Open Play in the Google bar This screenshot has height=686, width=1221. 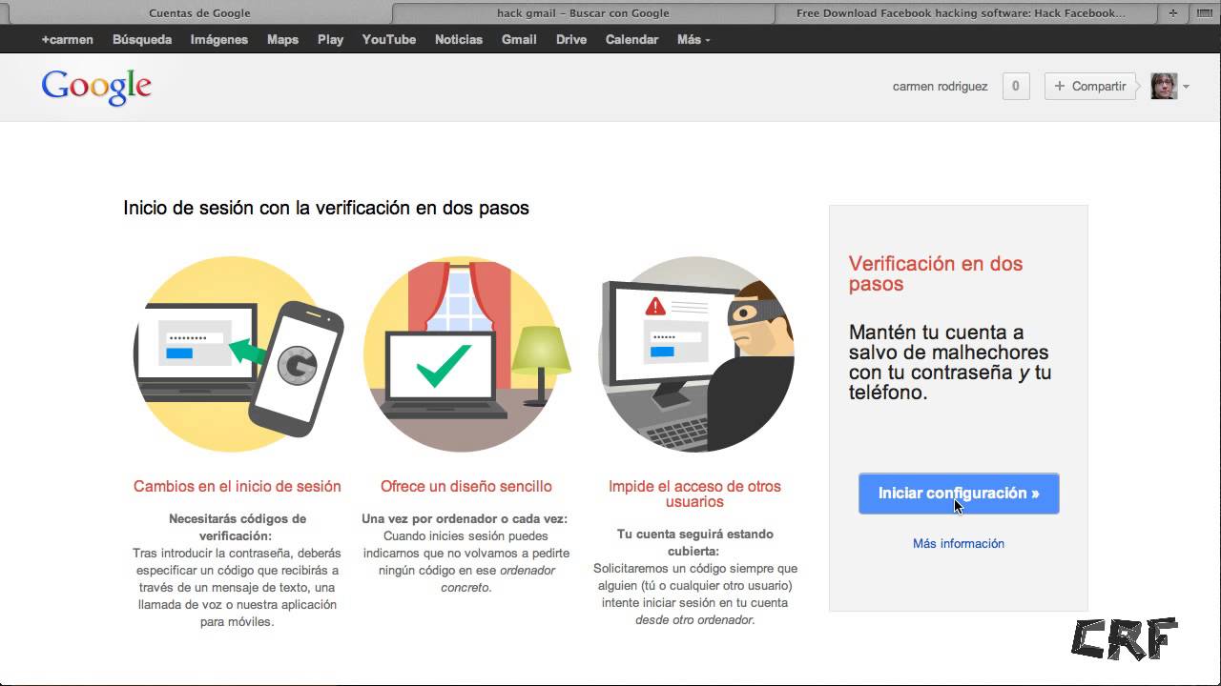[330, 39]
